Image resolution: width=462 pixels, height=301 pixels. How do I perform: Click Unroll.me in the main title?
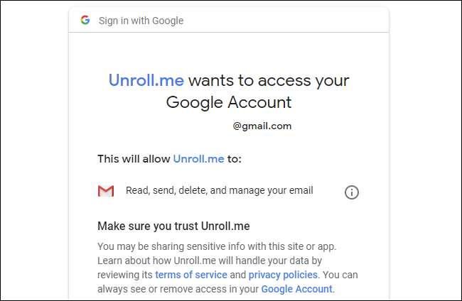[x=146, y=80]
